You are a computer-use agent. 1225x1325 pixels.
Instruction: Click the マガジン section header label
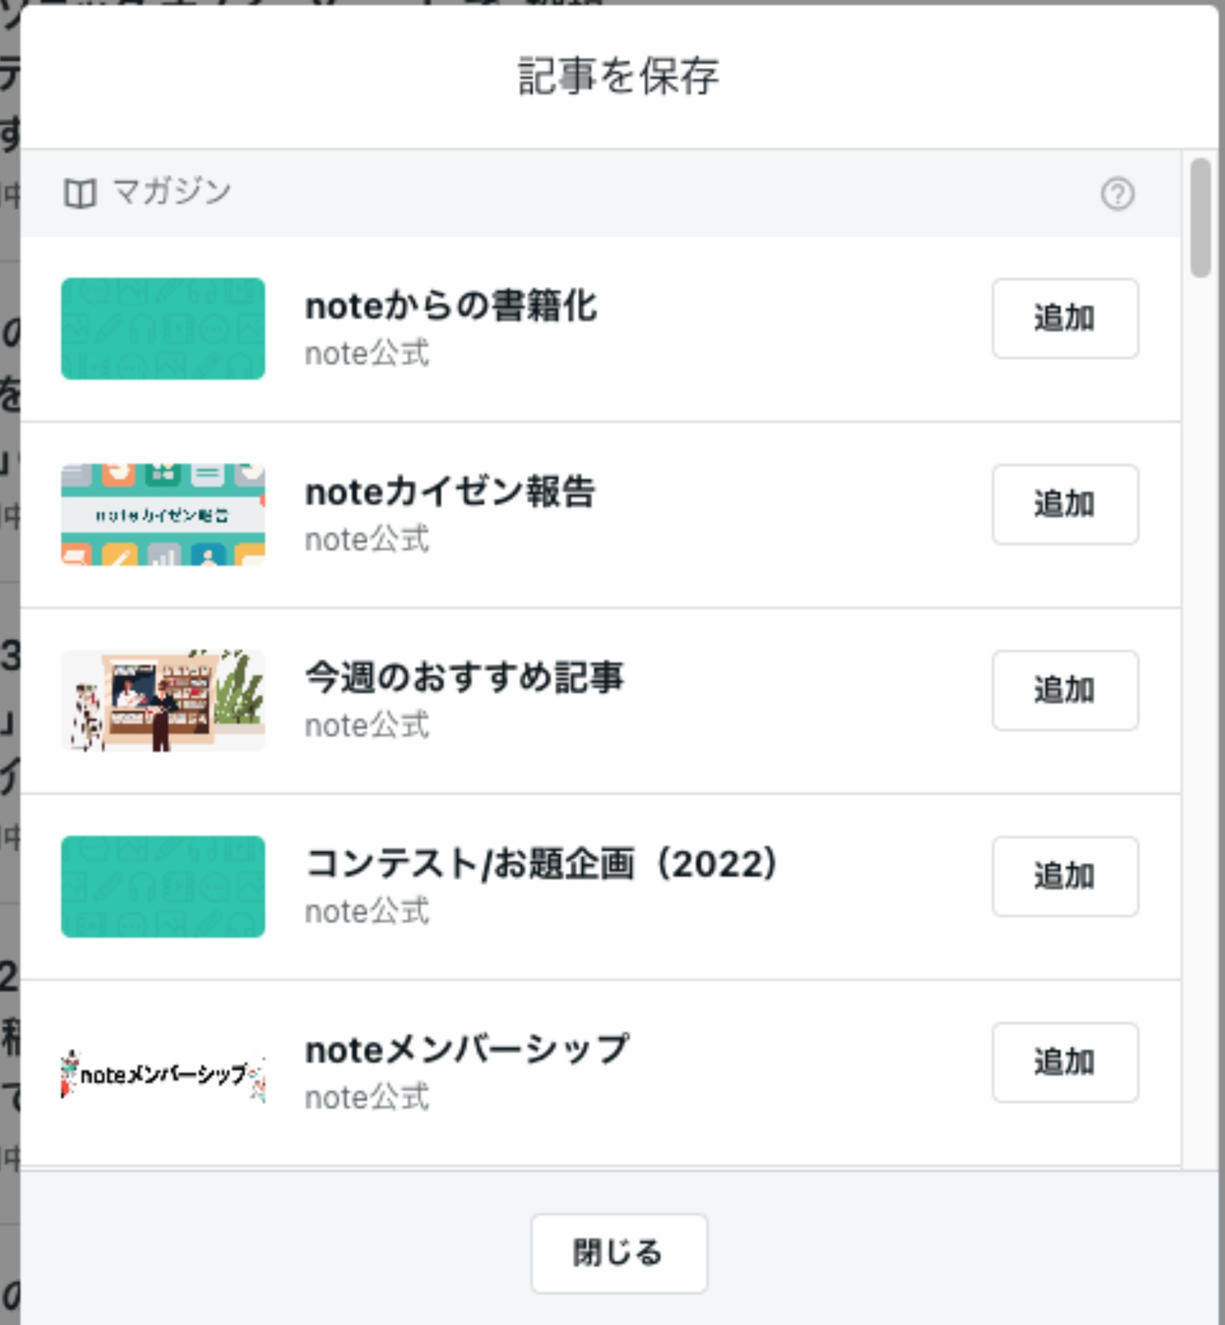[171, 193]
